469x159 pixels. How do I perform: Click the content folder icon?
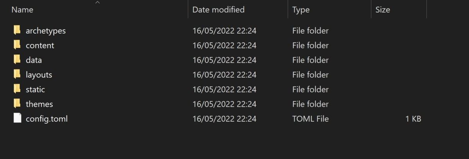click(17, 45)
